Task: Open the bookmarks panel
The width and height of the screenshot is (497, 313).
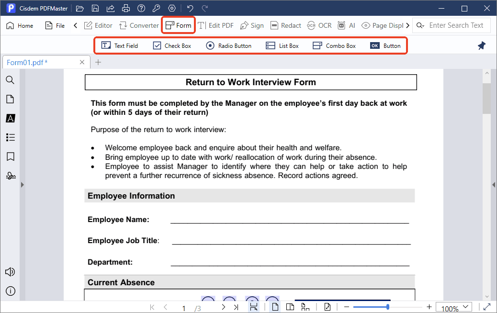Action: click(10, 156)
